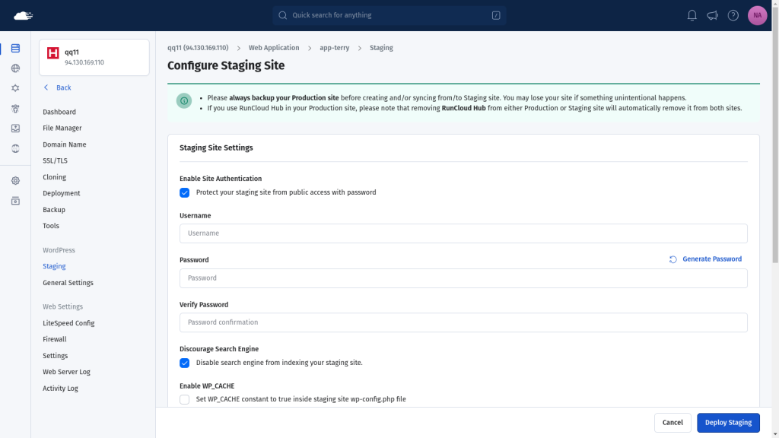
Task: Open the globe web applications icon
Action: [15, 68]
